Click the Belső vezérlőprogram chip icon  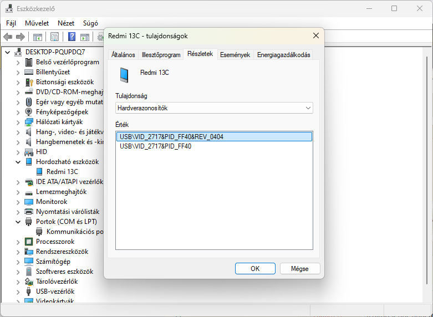pyautogui.click(x=29, y=62)
